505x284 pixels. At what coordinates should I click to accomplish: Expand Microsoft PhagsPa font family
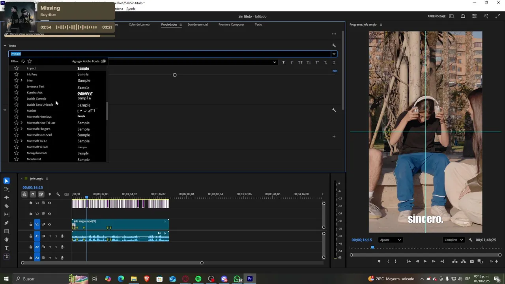21,129
